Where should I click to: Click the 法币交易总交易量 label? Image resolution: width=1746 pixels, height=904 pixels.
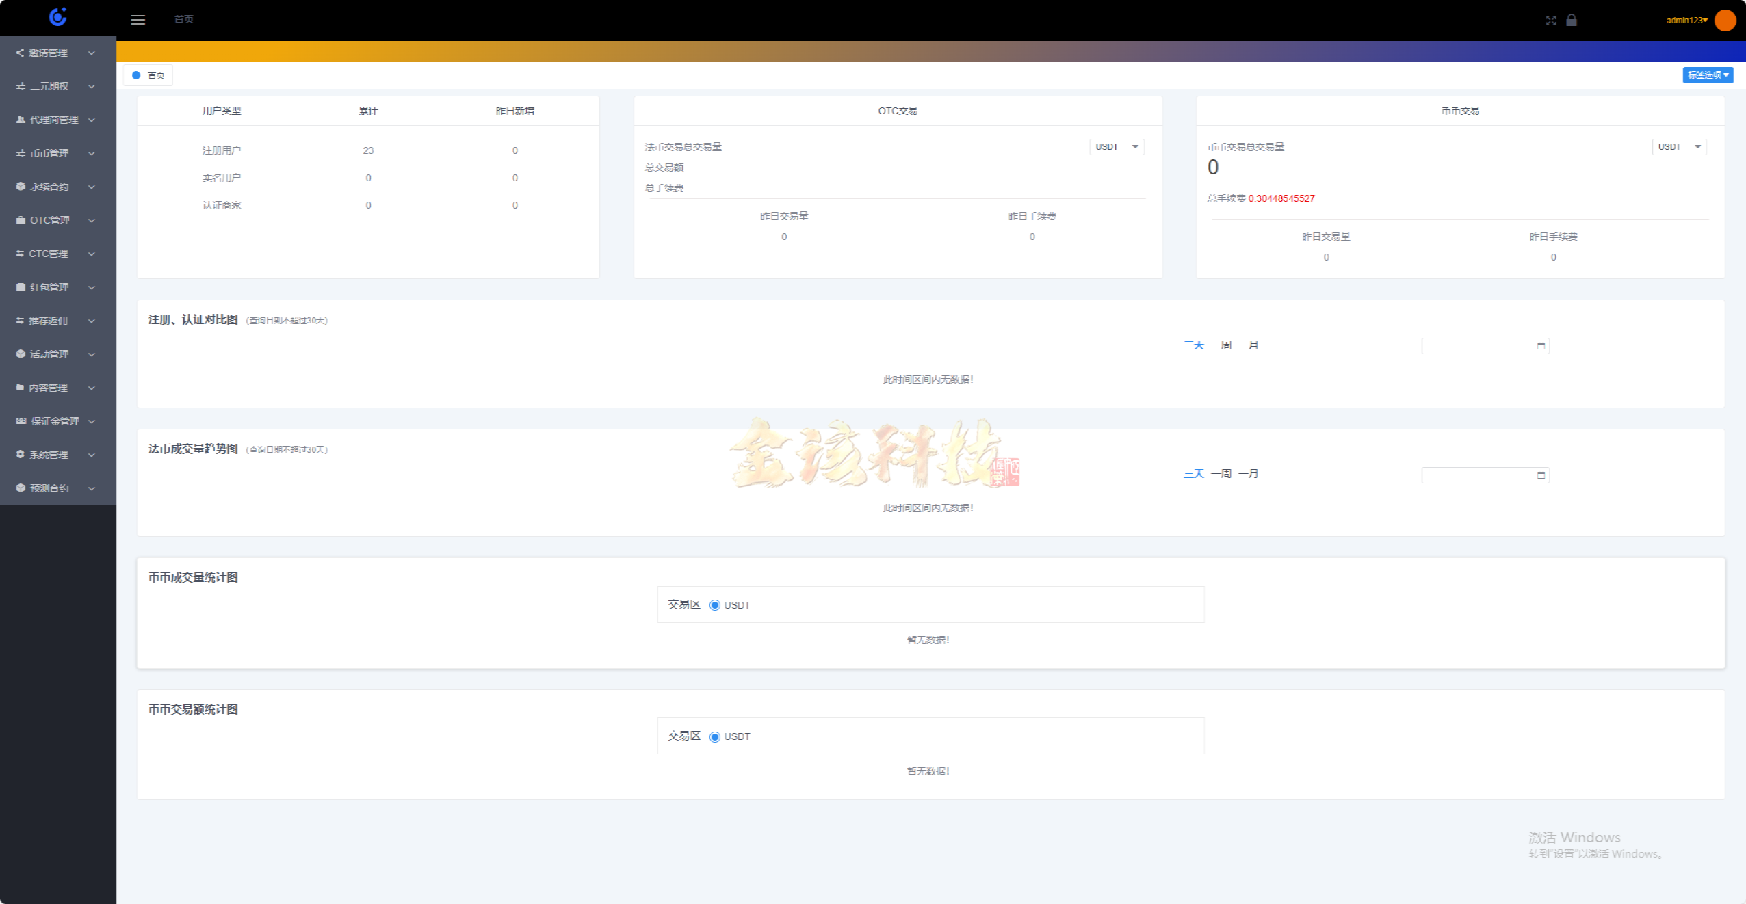(x=683, y=147)
